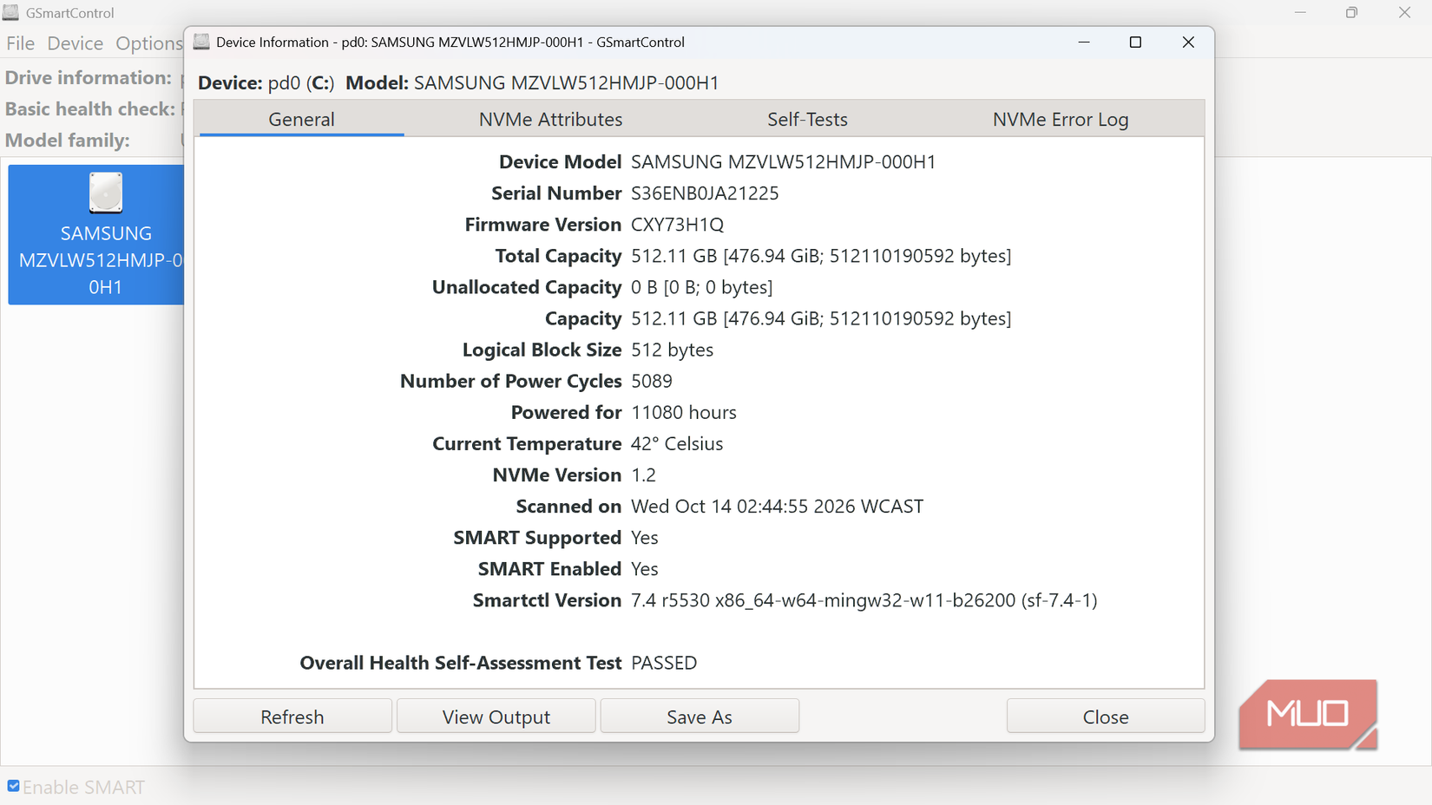The width and height of the screenshot is (1432, 805).
Task: Open the Self-Tests tab
Action: (807, 119)
